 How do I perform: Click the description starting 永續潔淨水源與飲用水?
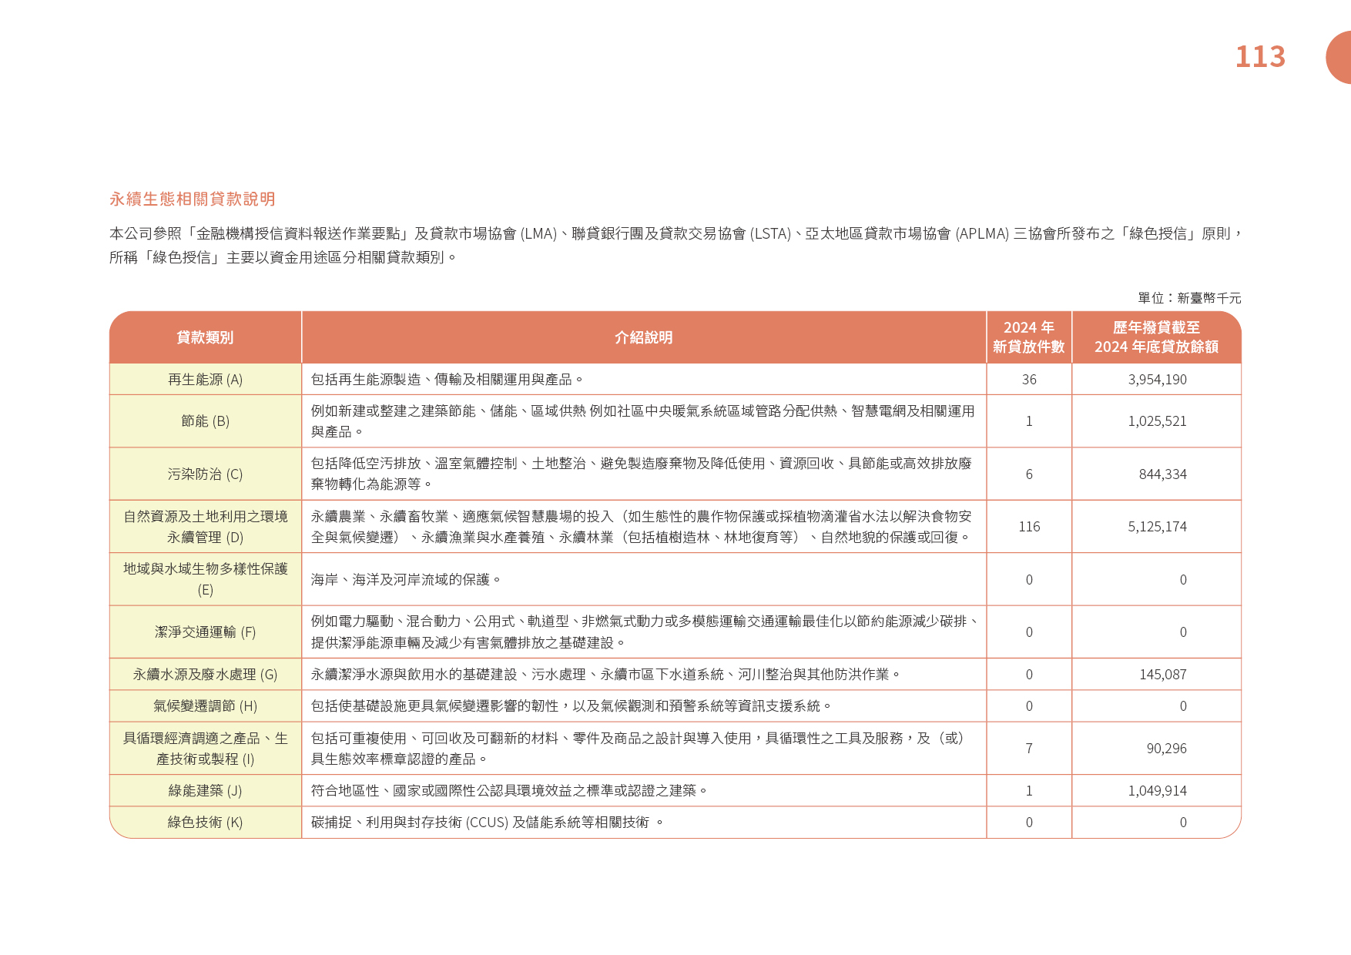[605, 675]
